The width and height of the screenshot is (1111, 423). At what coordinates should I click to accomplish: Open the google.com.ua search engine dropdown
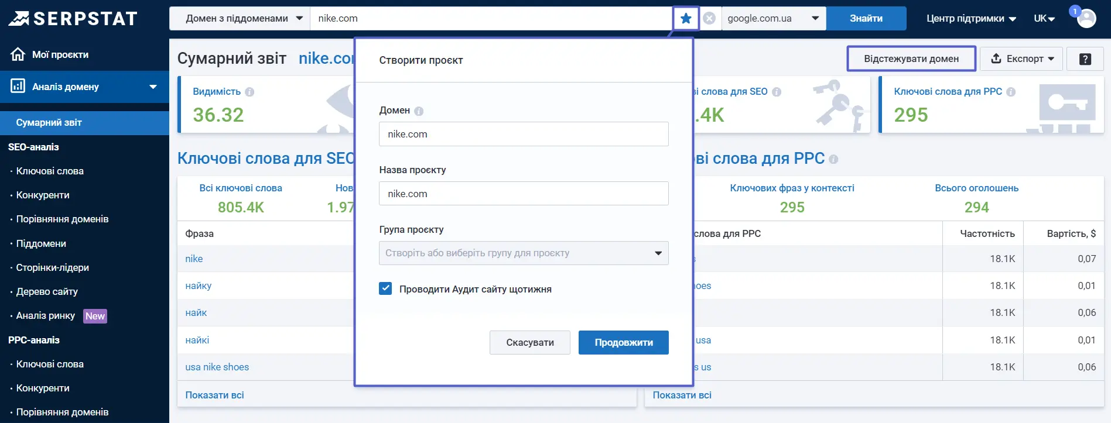click(774, 19)
